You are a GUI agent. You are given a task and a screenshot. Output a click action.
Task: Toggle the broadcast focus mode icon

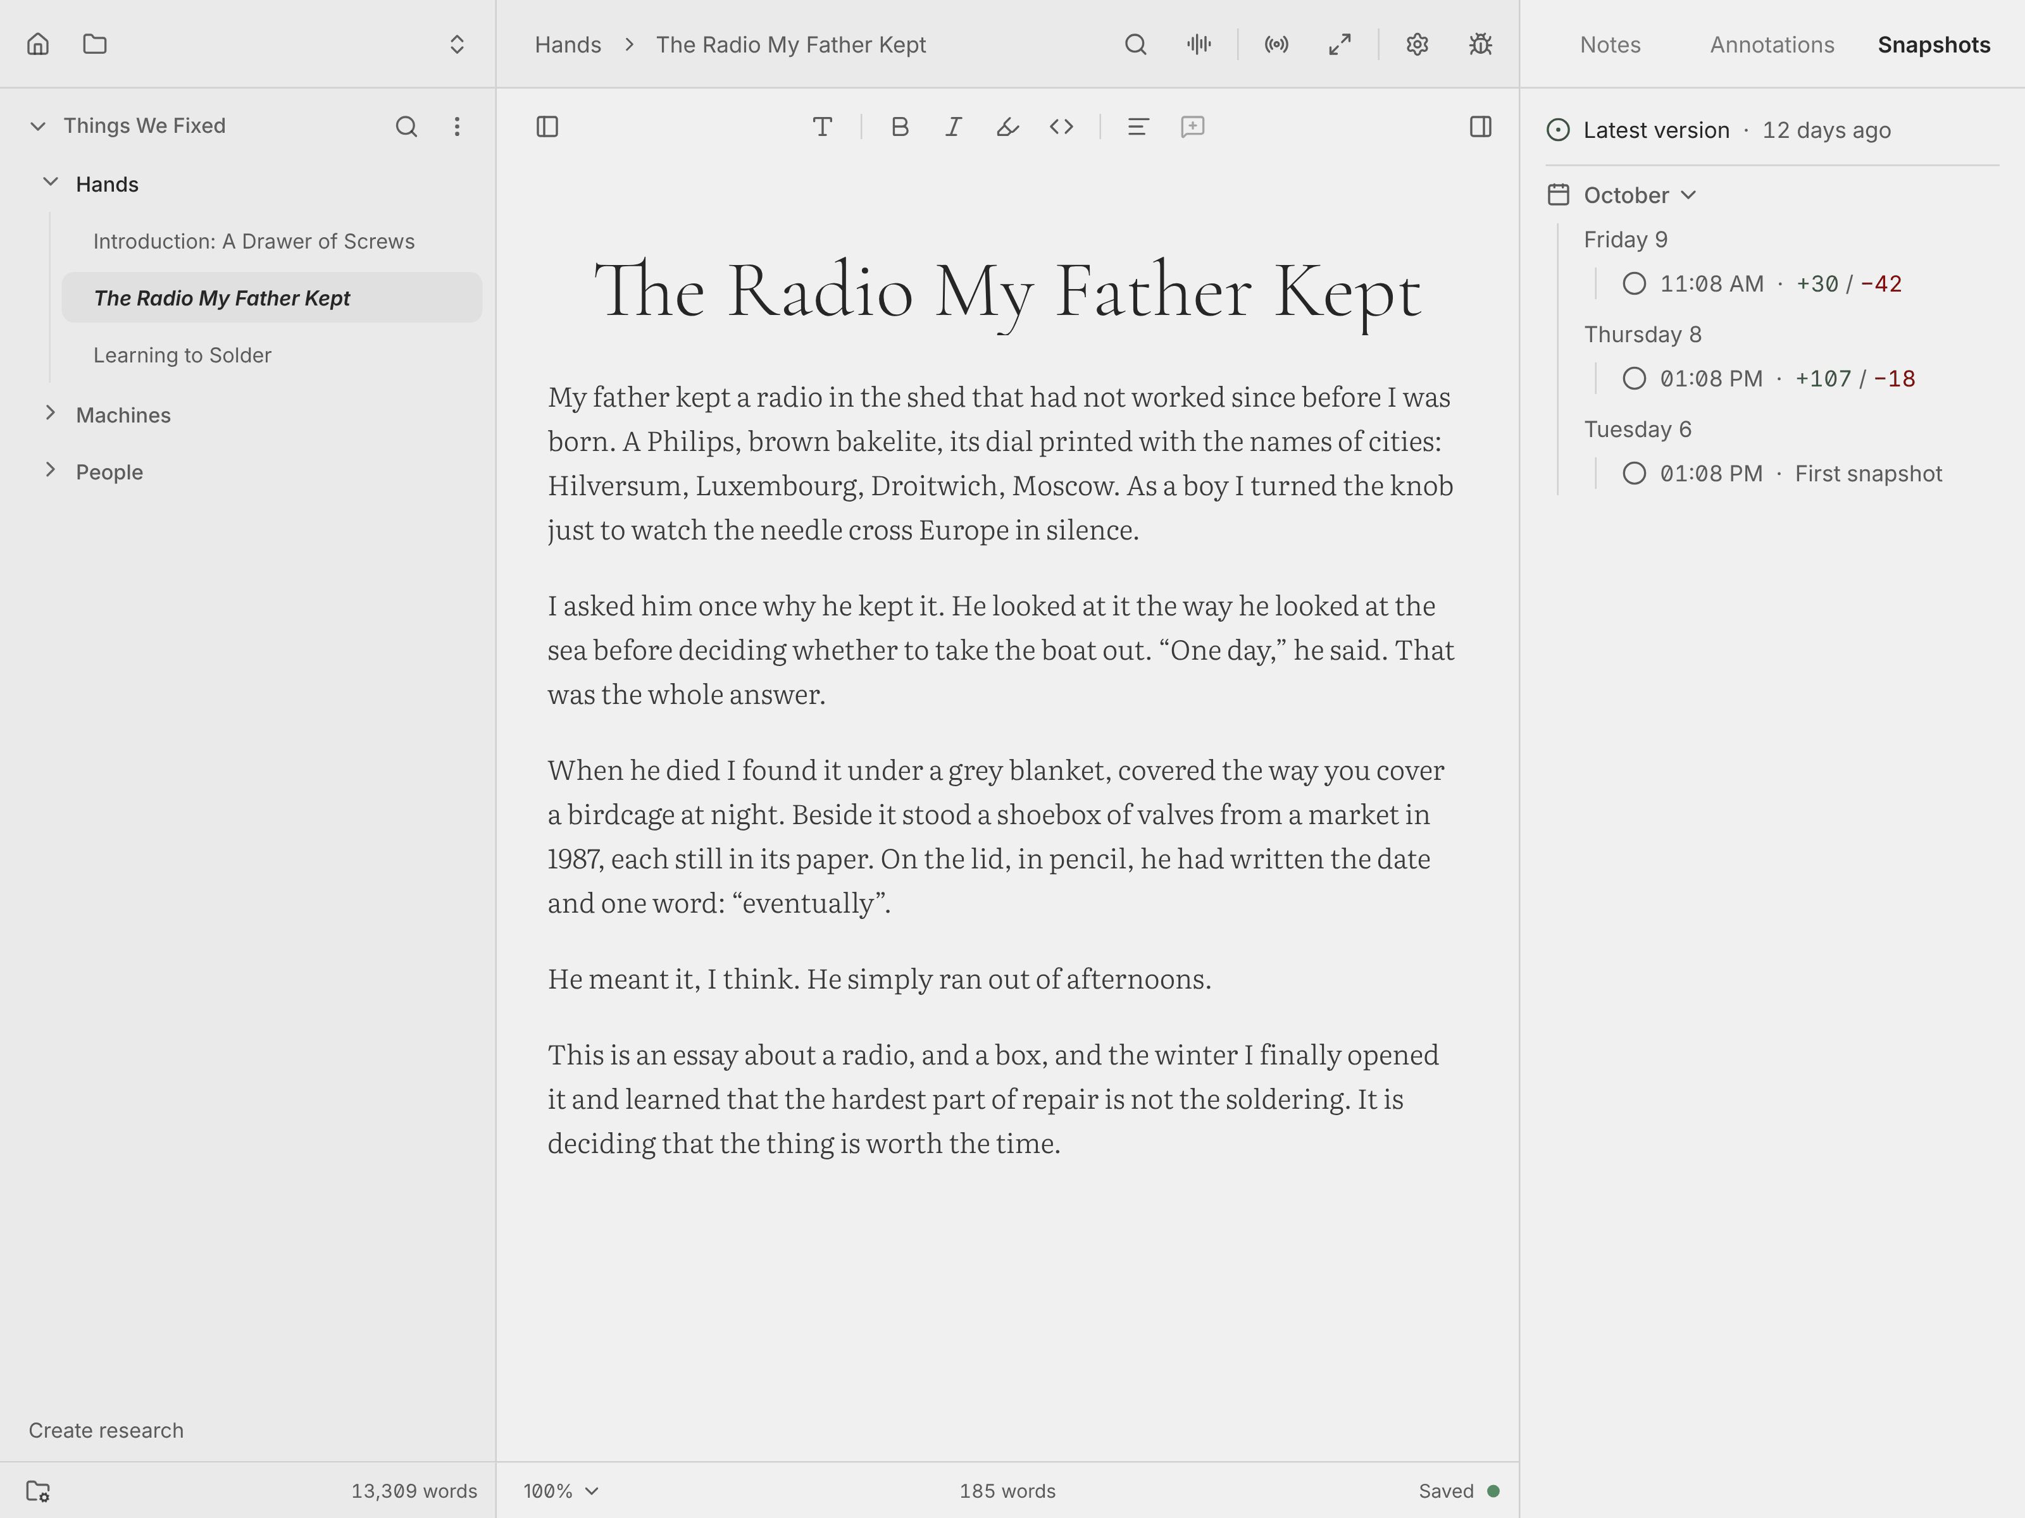pos(1276,44)
